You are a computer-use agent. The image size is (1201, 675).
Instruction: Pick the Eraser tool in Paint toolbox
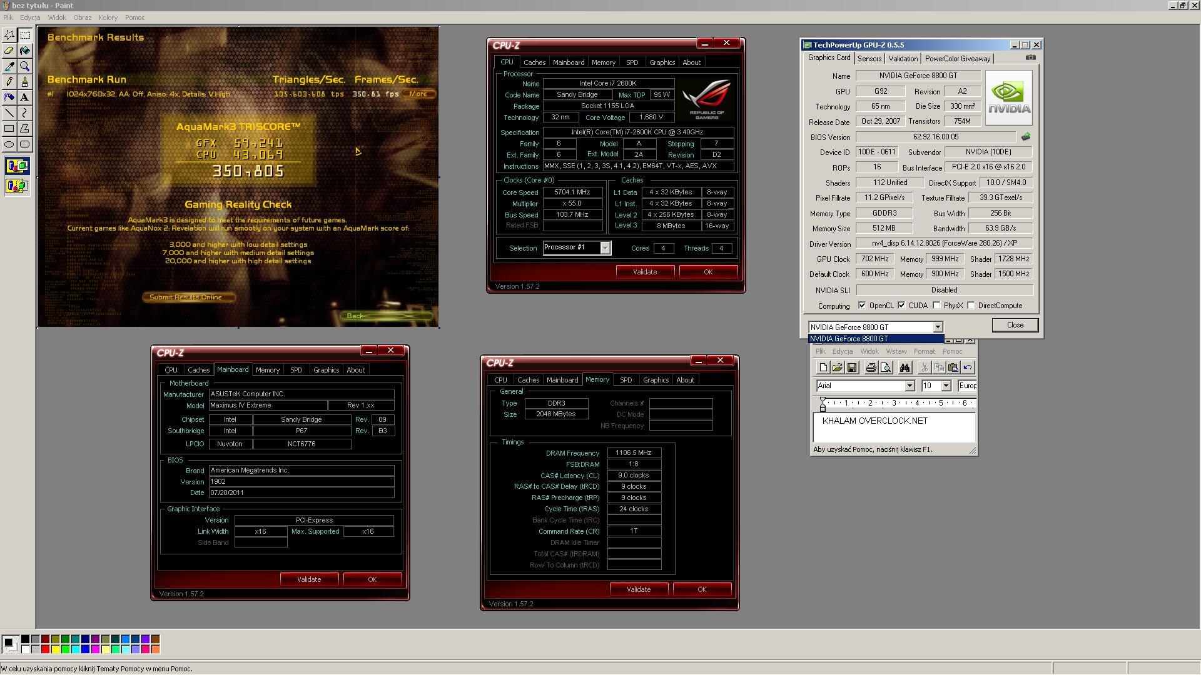coord(9,51)
